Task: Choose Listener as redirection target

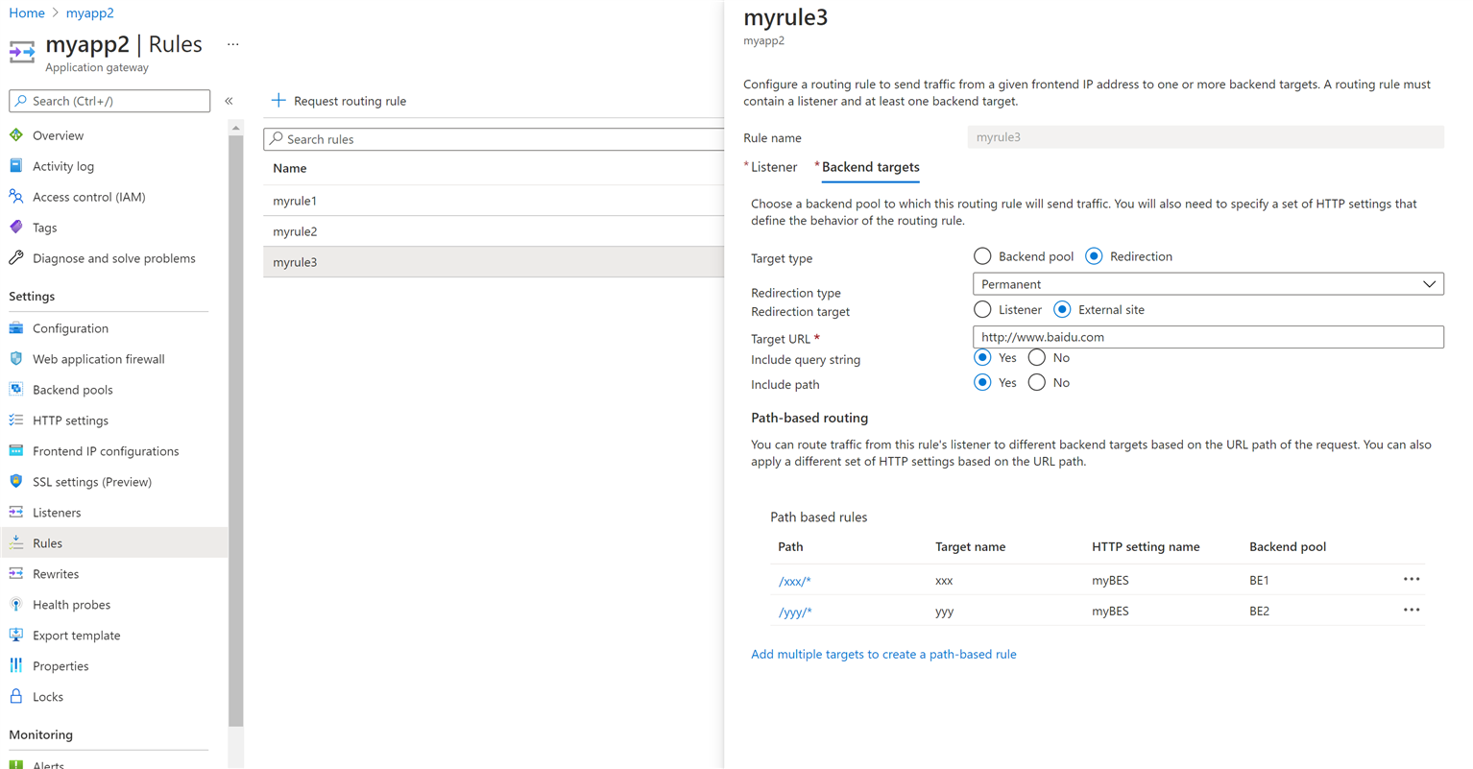Action: (x=982, y=310)
